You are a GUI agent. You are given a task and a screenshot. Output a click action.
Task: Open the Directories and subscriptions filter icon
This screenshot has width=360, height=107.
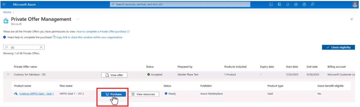279,5
